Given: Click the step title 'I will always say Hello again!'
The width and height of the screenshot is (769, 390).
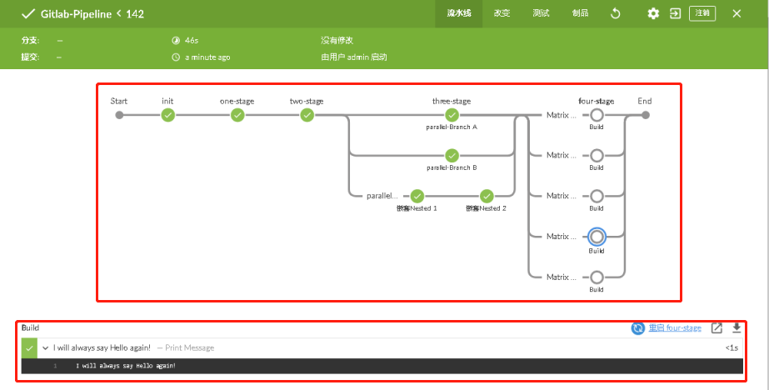Looking at the screenshot, I should click(x=102, y=347).
